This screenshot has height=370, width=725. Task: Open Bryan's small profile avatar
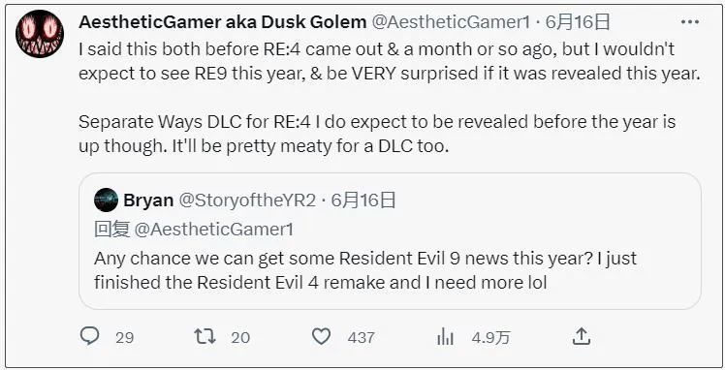tap(106, 200)
